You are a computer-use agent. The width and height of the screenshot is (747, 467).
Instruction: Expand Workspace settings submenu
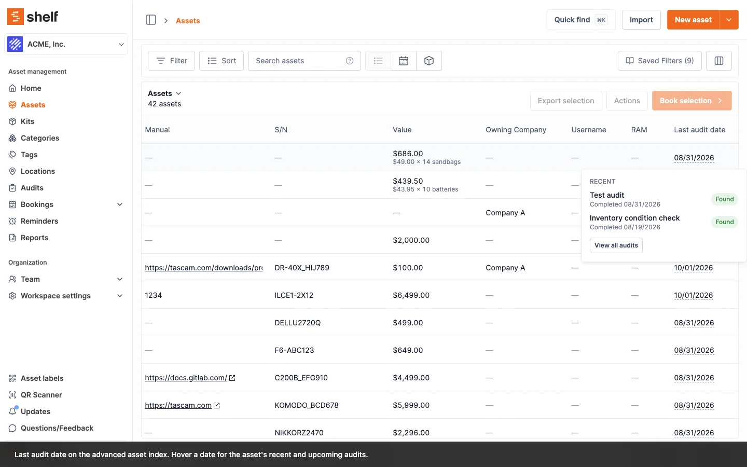coord(120,296)
